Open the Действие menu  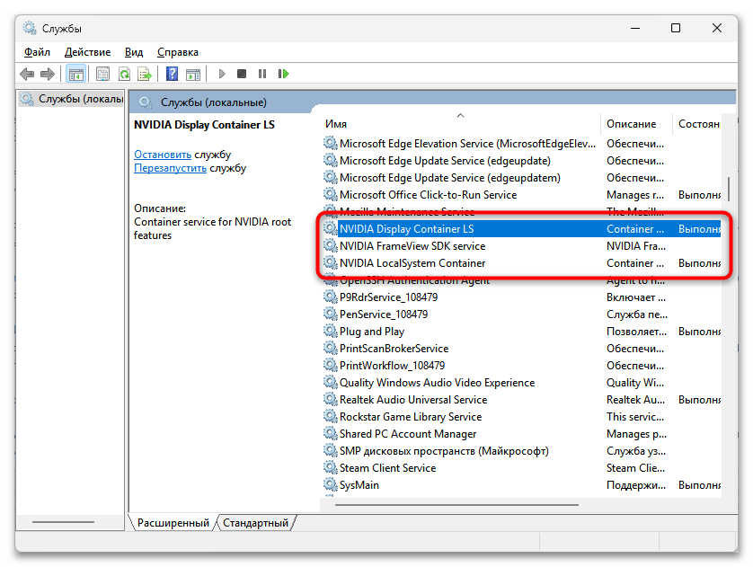tap(87, 52)
